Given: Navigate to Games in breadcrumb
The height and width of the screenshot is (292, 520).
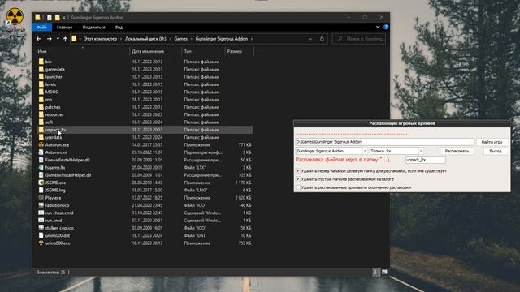Looking at the screenshot, I should [x=180, y=39].
